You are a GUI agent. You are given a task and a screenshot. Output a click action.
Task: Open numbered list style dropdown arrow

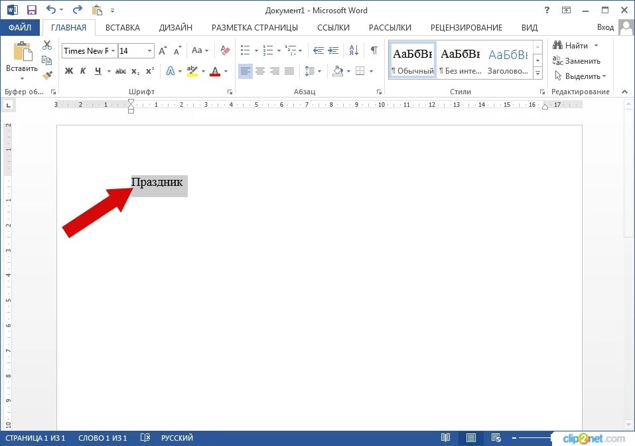[279, 50]
